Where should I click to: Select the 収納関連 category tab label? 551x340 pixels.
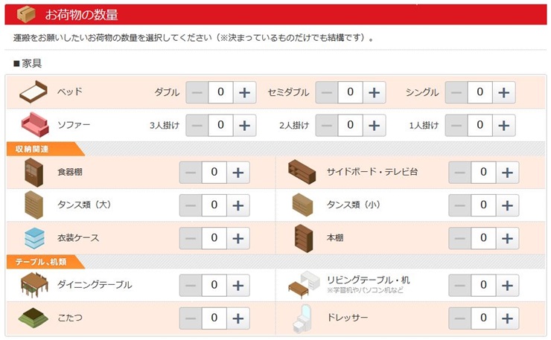click(x=31, y=149)
